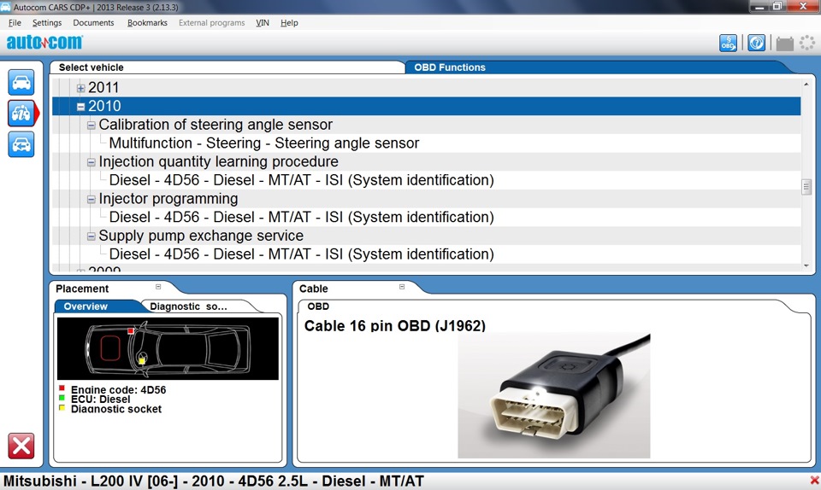Collapse the Injector programming node

pos(92,200)
